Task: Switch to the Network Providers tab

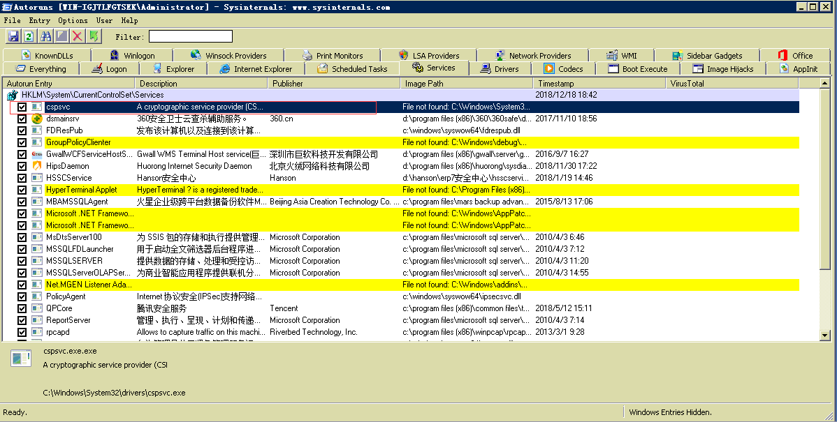Action: pos(533,55)
